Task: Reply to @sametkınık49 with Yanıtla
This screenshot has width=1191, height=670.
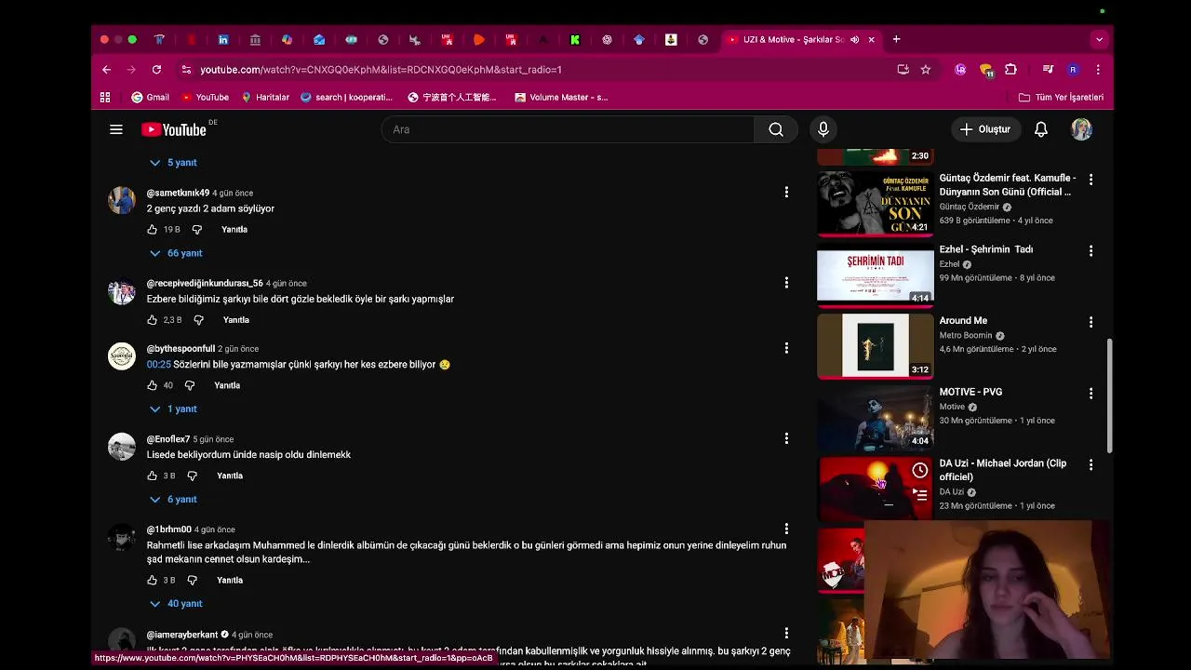Action: pos(234,229)
